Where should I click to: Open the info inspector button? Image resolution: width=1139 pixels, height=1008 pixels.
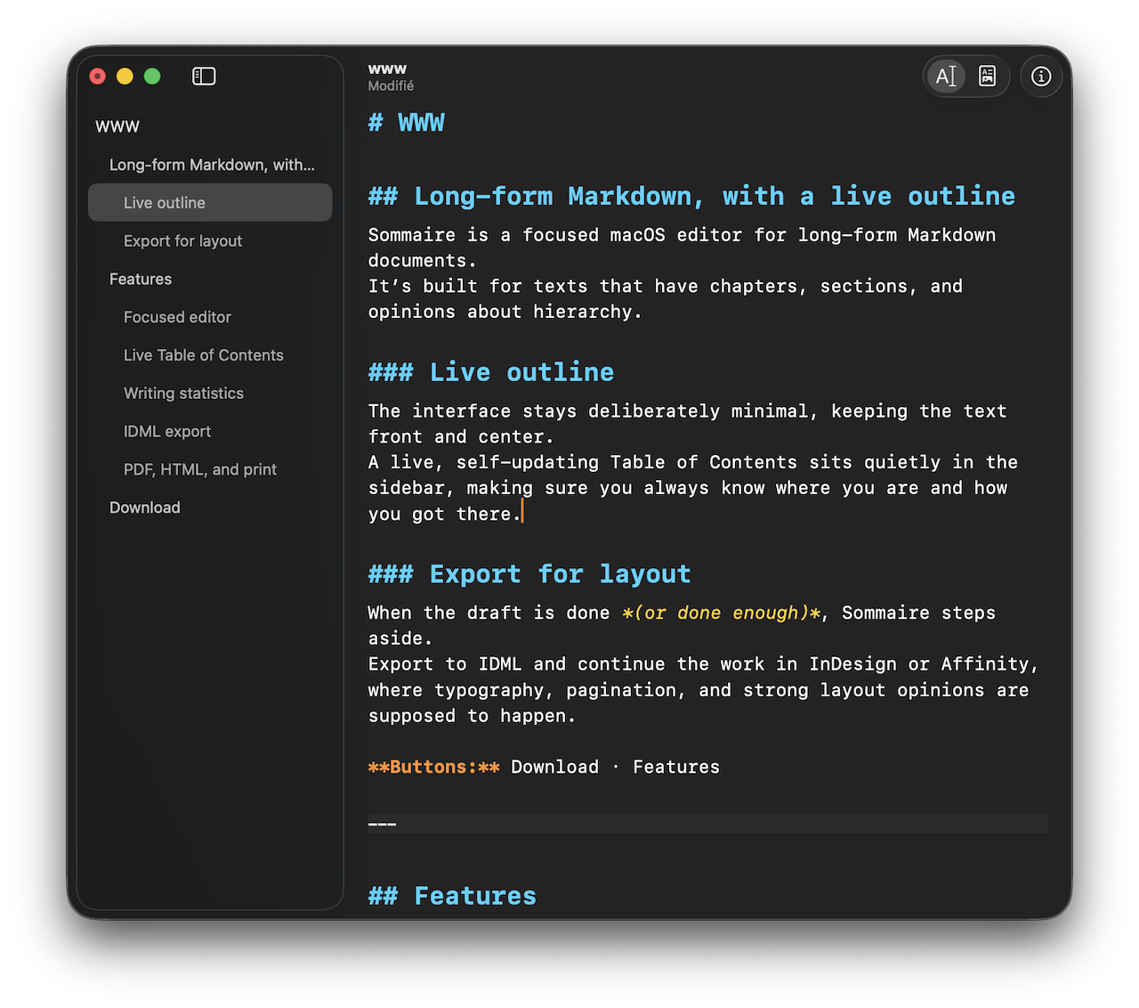tap(1040, 77)
